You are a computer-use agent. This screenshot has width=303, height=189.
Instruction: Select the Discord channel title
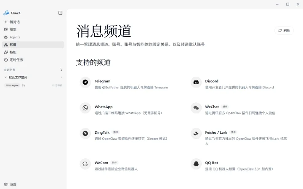(212, 81)
